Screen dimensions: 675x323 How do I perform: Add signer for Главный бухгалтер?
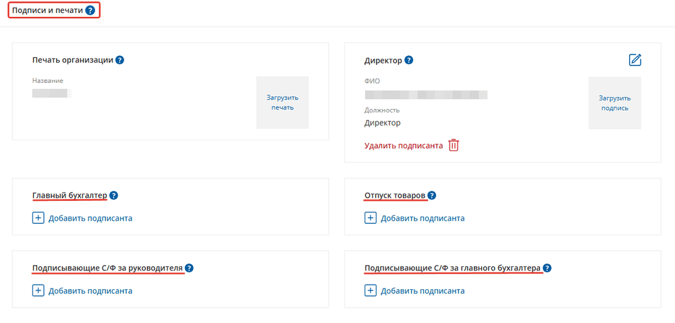click(x=90, y=218)
